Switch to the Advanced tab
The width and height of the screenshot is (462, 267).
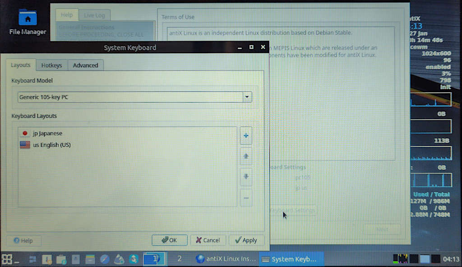pos(85,65)
